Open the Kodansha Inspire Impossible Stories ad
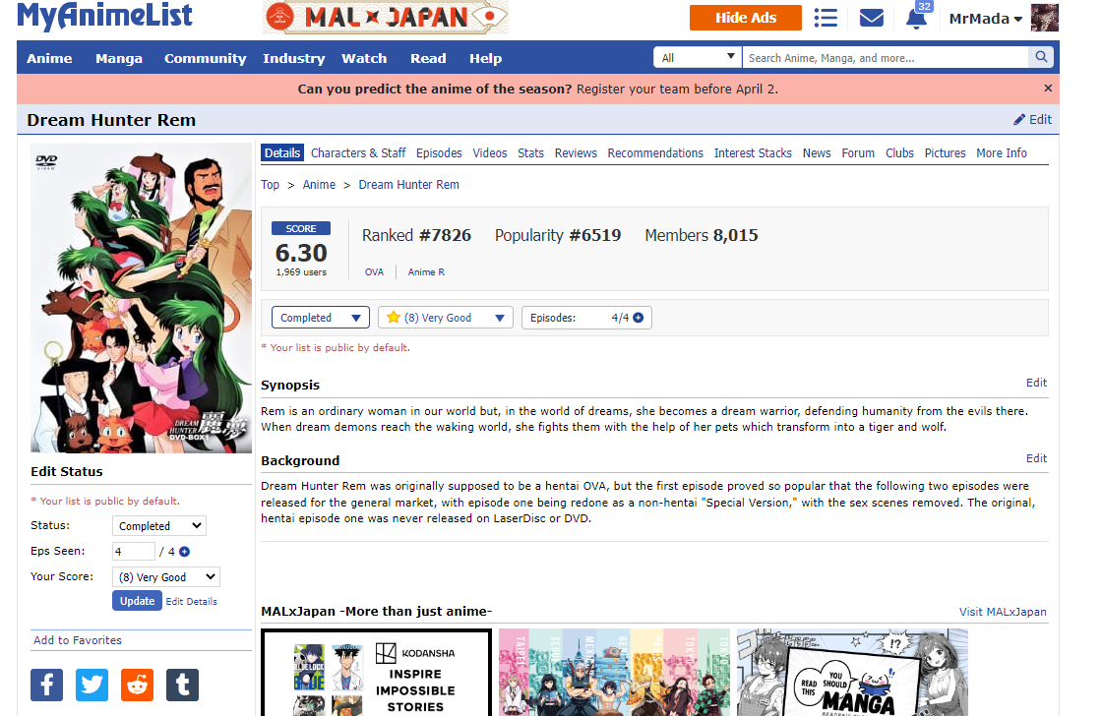Image resolution: width=1103 pixels, height=716 pixels. [376, 673]
